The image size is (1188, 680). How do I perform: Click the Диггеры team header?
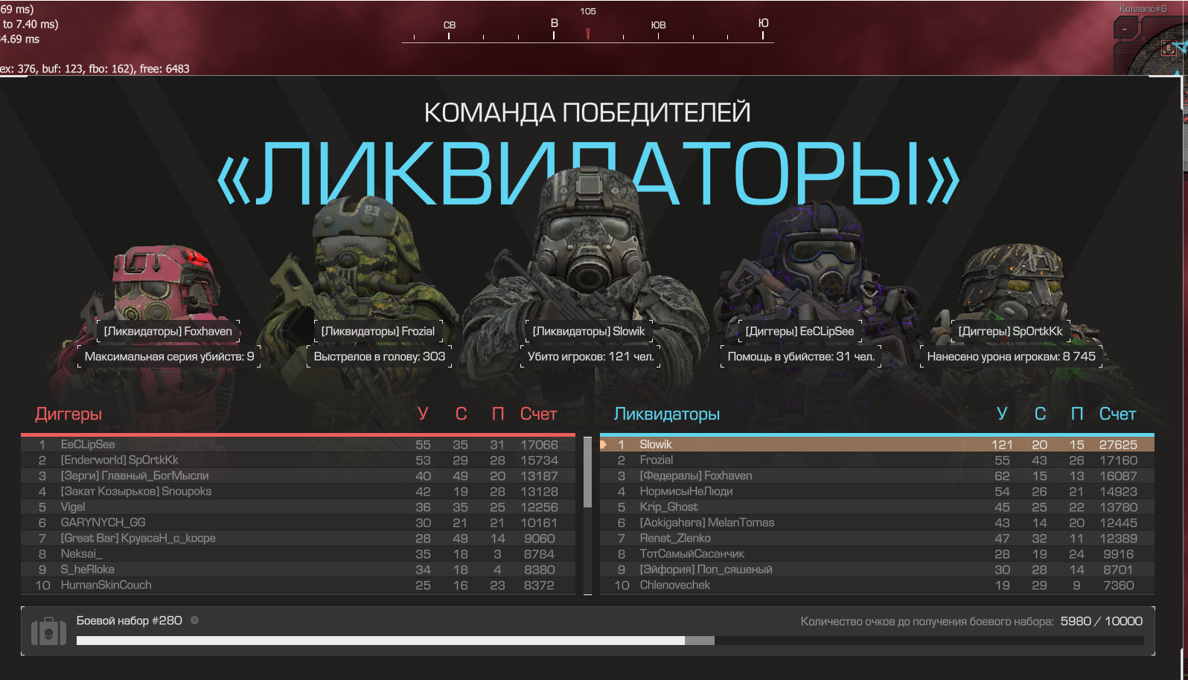coord(68,414)
